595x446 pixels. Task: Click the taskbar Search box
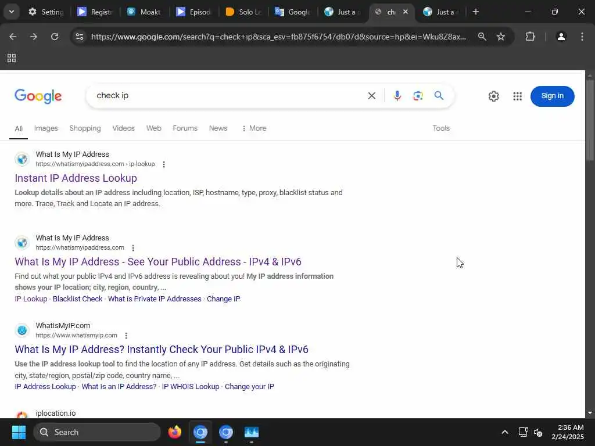(x=97, y=432)
